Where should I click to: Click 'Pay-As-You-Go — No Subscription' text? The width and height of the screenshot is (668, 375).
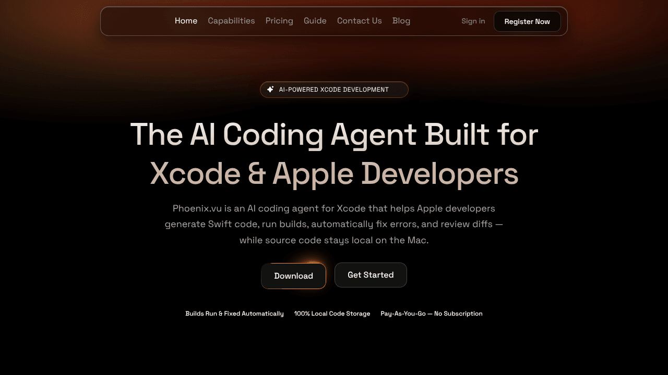432,314
